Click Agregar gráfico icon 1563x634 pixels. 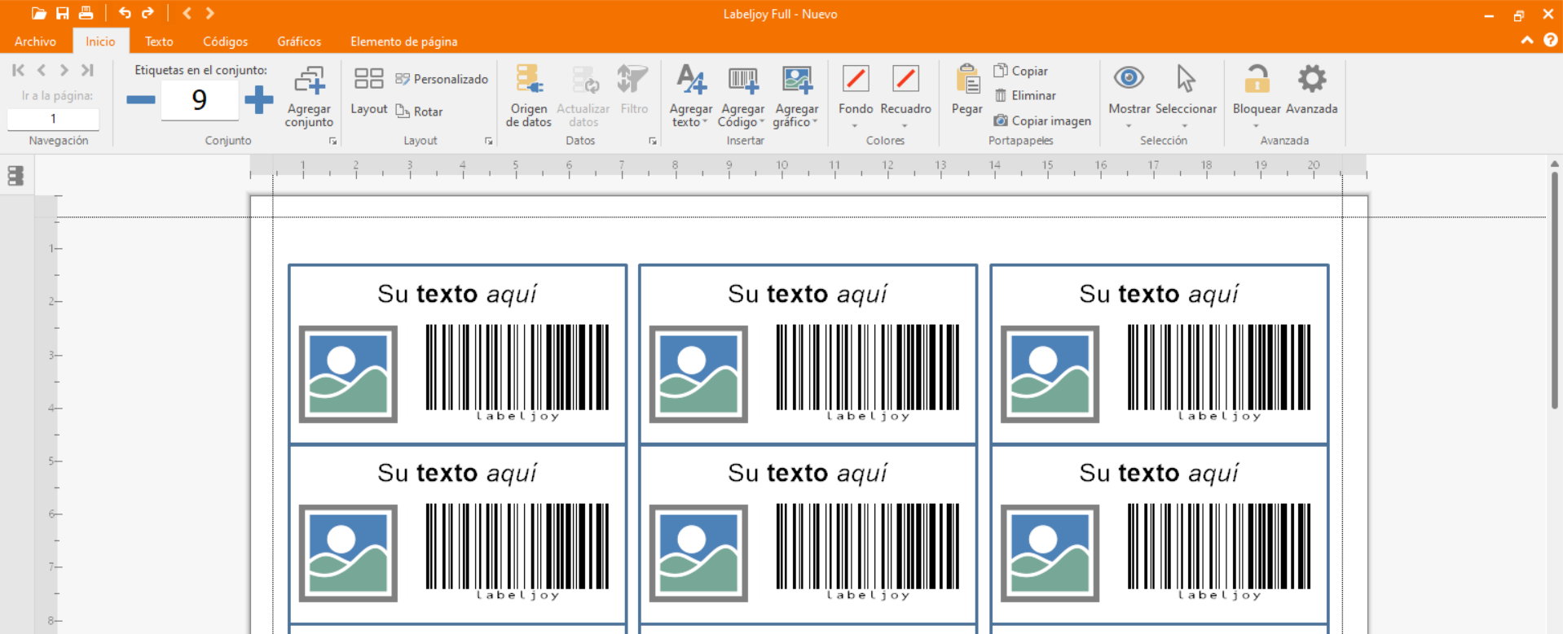[796, 81]
